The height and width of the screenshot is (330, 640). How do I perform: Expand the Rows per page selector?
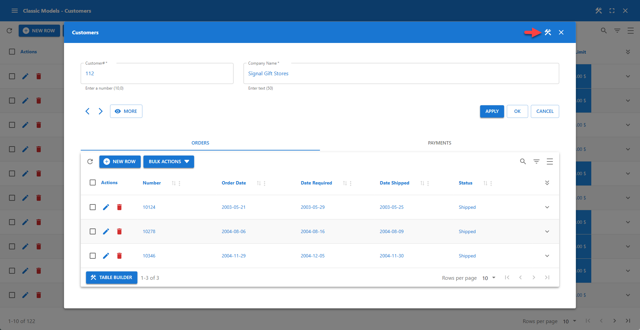coord(489,278)
